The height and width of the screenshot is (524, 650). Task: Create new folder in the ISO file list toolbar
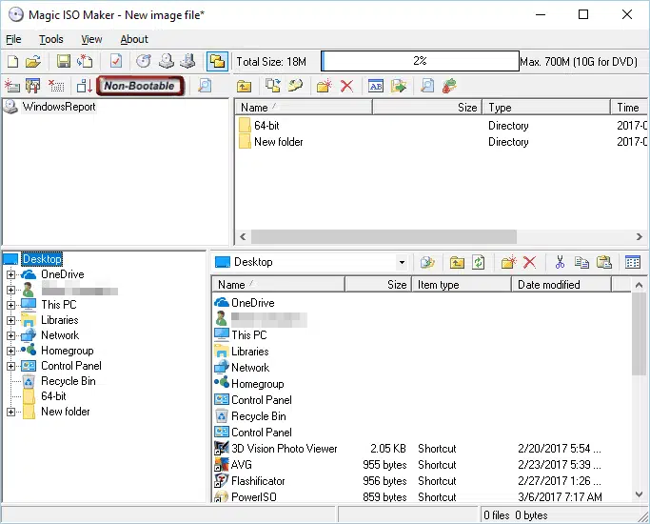coord(325,86)
